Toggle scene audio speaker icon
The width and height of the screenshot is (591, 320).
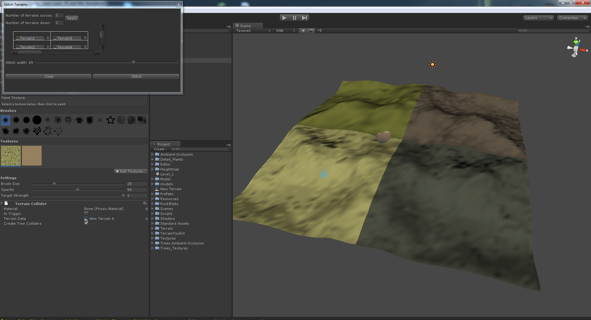(319, 31)
